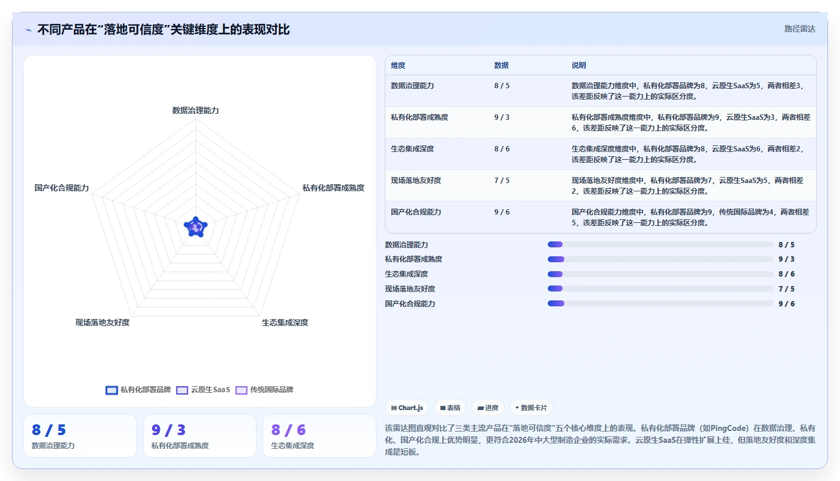Click the 国产化合规能力 progress bar
The image size is (840, 481).
coord(660,303)
